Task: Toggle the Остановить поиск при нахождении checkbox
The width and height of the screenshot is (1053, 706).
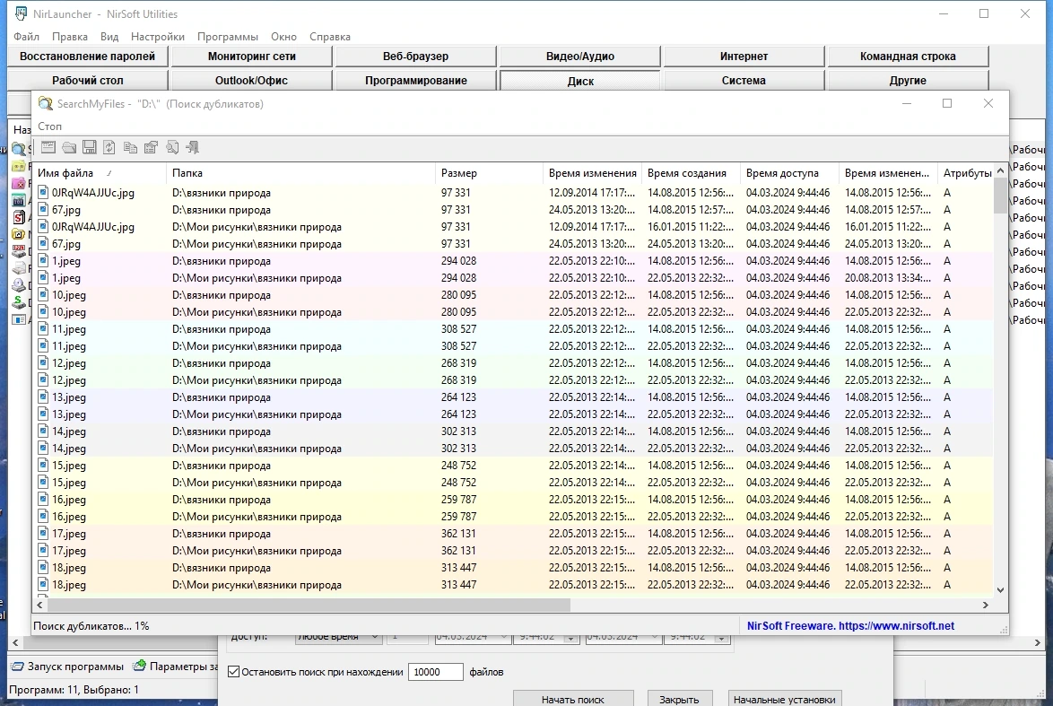Action: click(x=234, y=672)
